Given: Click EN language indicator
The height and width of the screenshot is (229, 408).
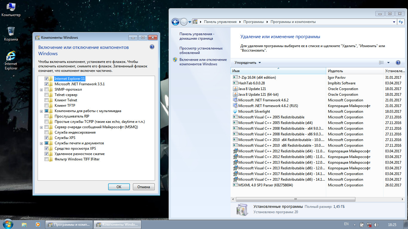Looking at the screenshot, I should 346,224.
